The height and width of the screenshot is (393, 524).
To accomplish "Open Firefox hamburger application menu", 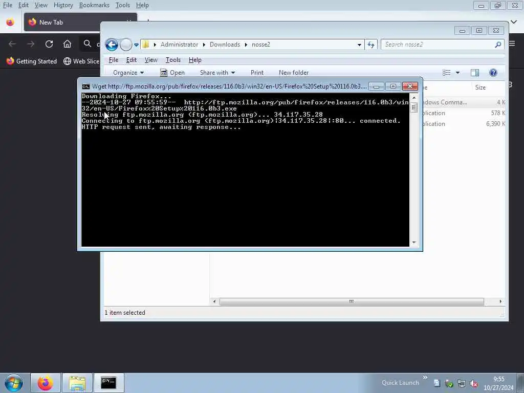I will (x=512, y=43).
